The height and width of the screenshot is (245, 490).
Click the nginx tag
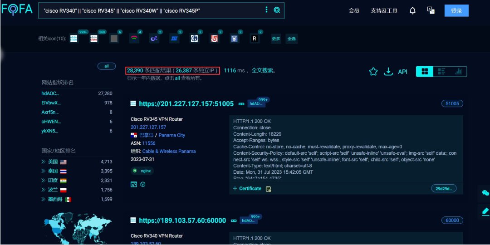coord(142,171)
